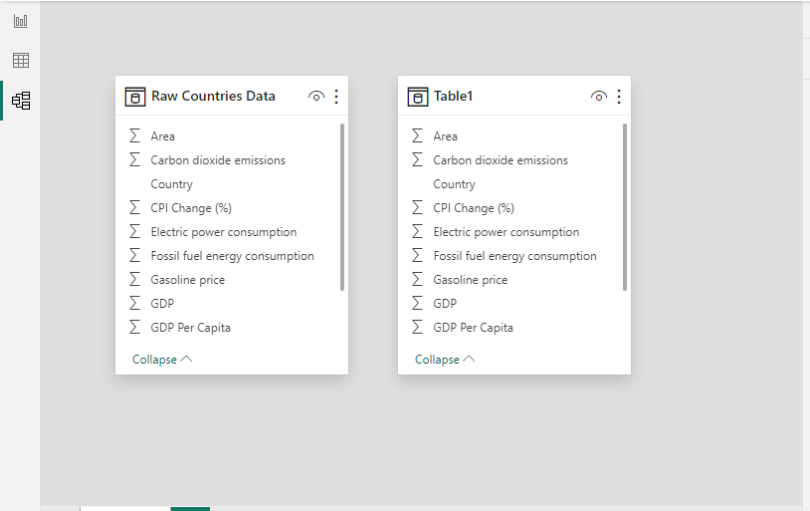Viewport: 810px width, 511px height.
Task: Toggle visibility of Raw Countries Data table
Action: pyautogui.click(x=316, y=97)
